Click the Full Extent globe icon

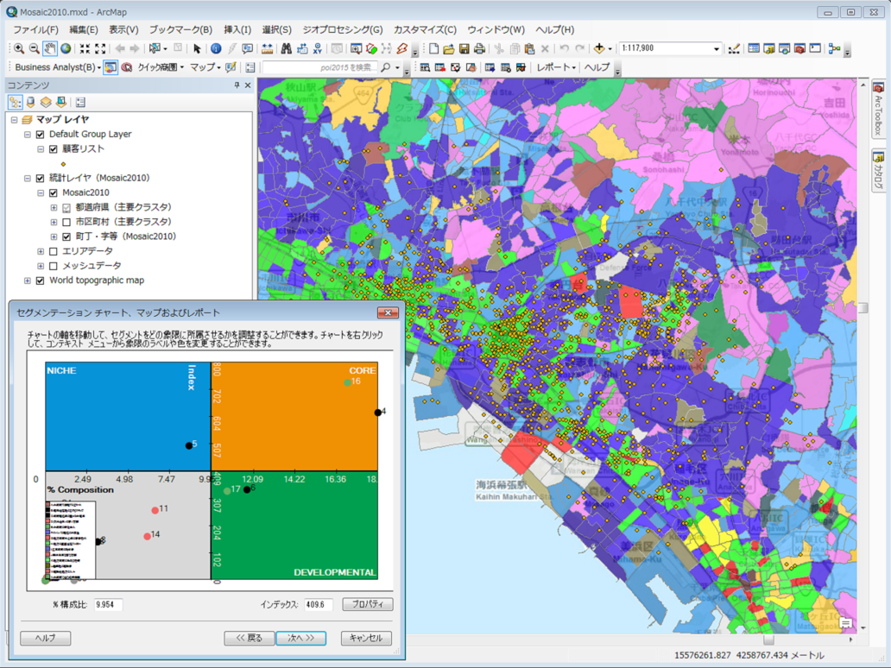pyautogui.click(x=66, y=49)
